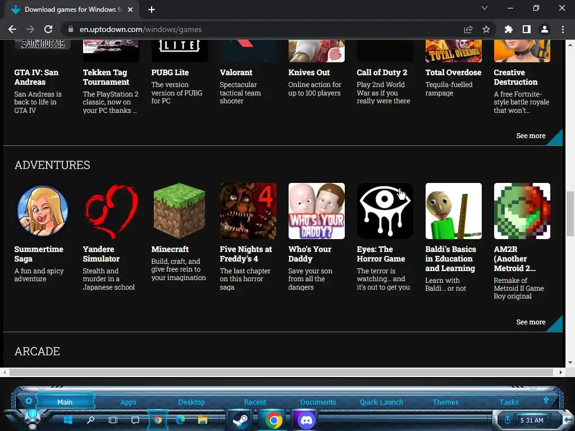The height and width of the screenshot is (431, 575).
Task: Click the browser back arrow
Action: pyautogui.click(x=12, y=29)
